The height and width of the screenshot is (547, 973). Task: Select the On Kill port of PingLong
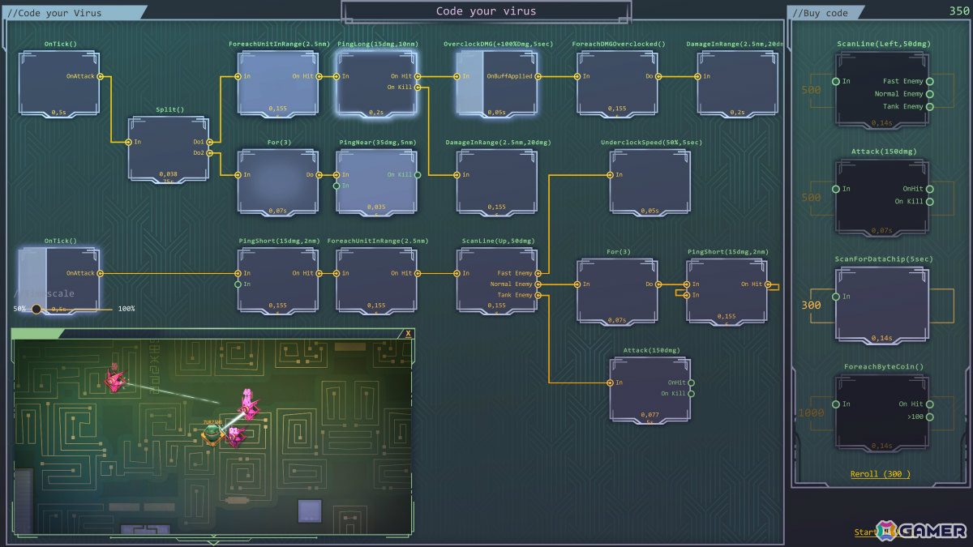pyautogui.click(x=418, y=87)
